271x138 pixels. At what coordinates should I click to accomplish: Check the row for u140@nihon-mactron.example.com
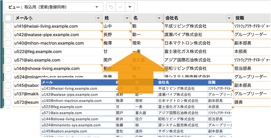click(x=8, y=43)
